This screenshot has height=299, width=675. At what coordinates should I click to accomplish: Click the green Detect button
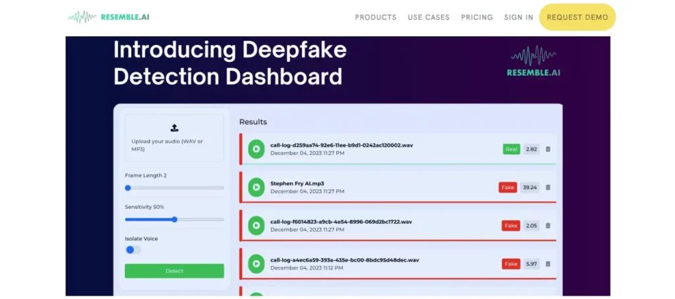[174, 271]
